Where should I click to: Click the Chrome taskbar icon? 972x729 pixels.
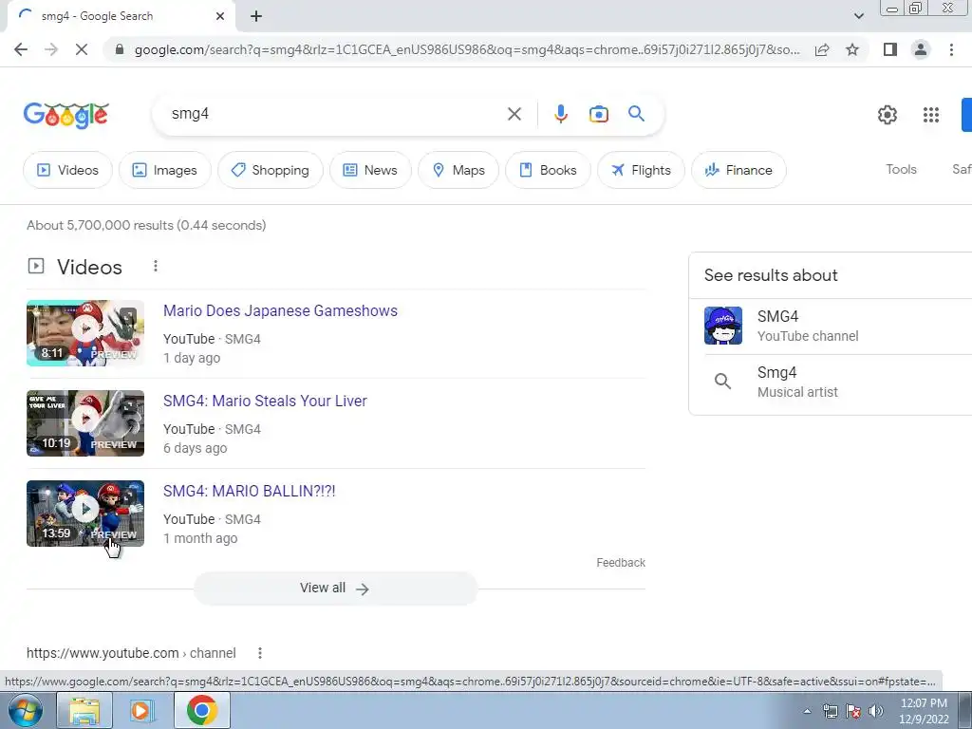201,710
